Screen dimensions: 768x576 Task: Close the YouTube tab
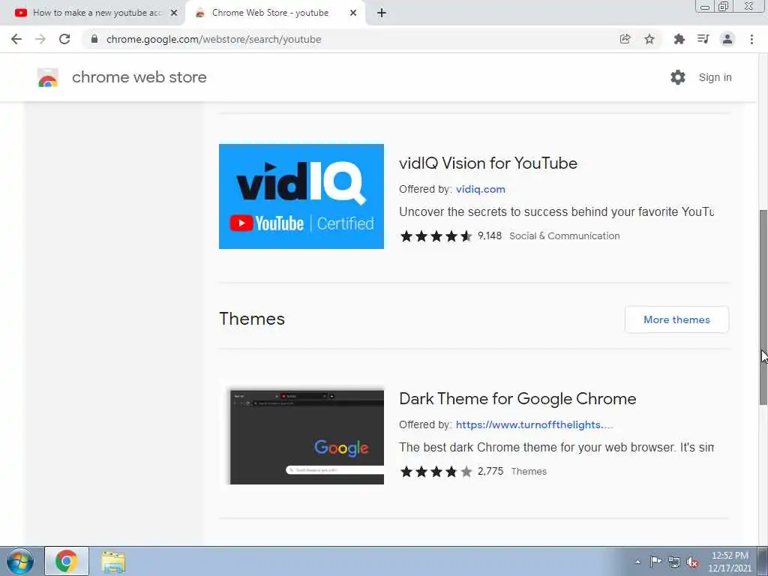pyautogui.click(x=174, y=13)
